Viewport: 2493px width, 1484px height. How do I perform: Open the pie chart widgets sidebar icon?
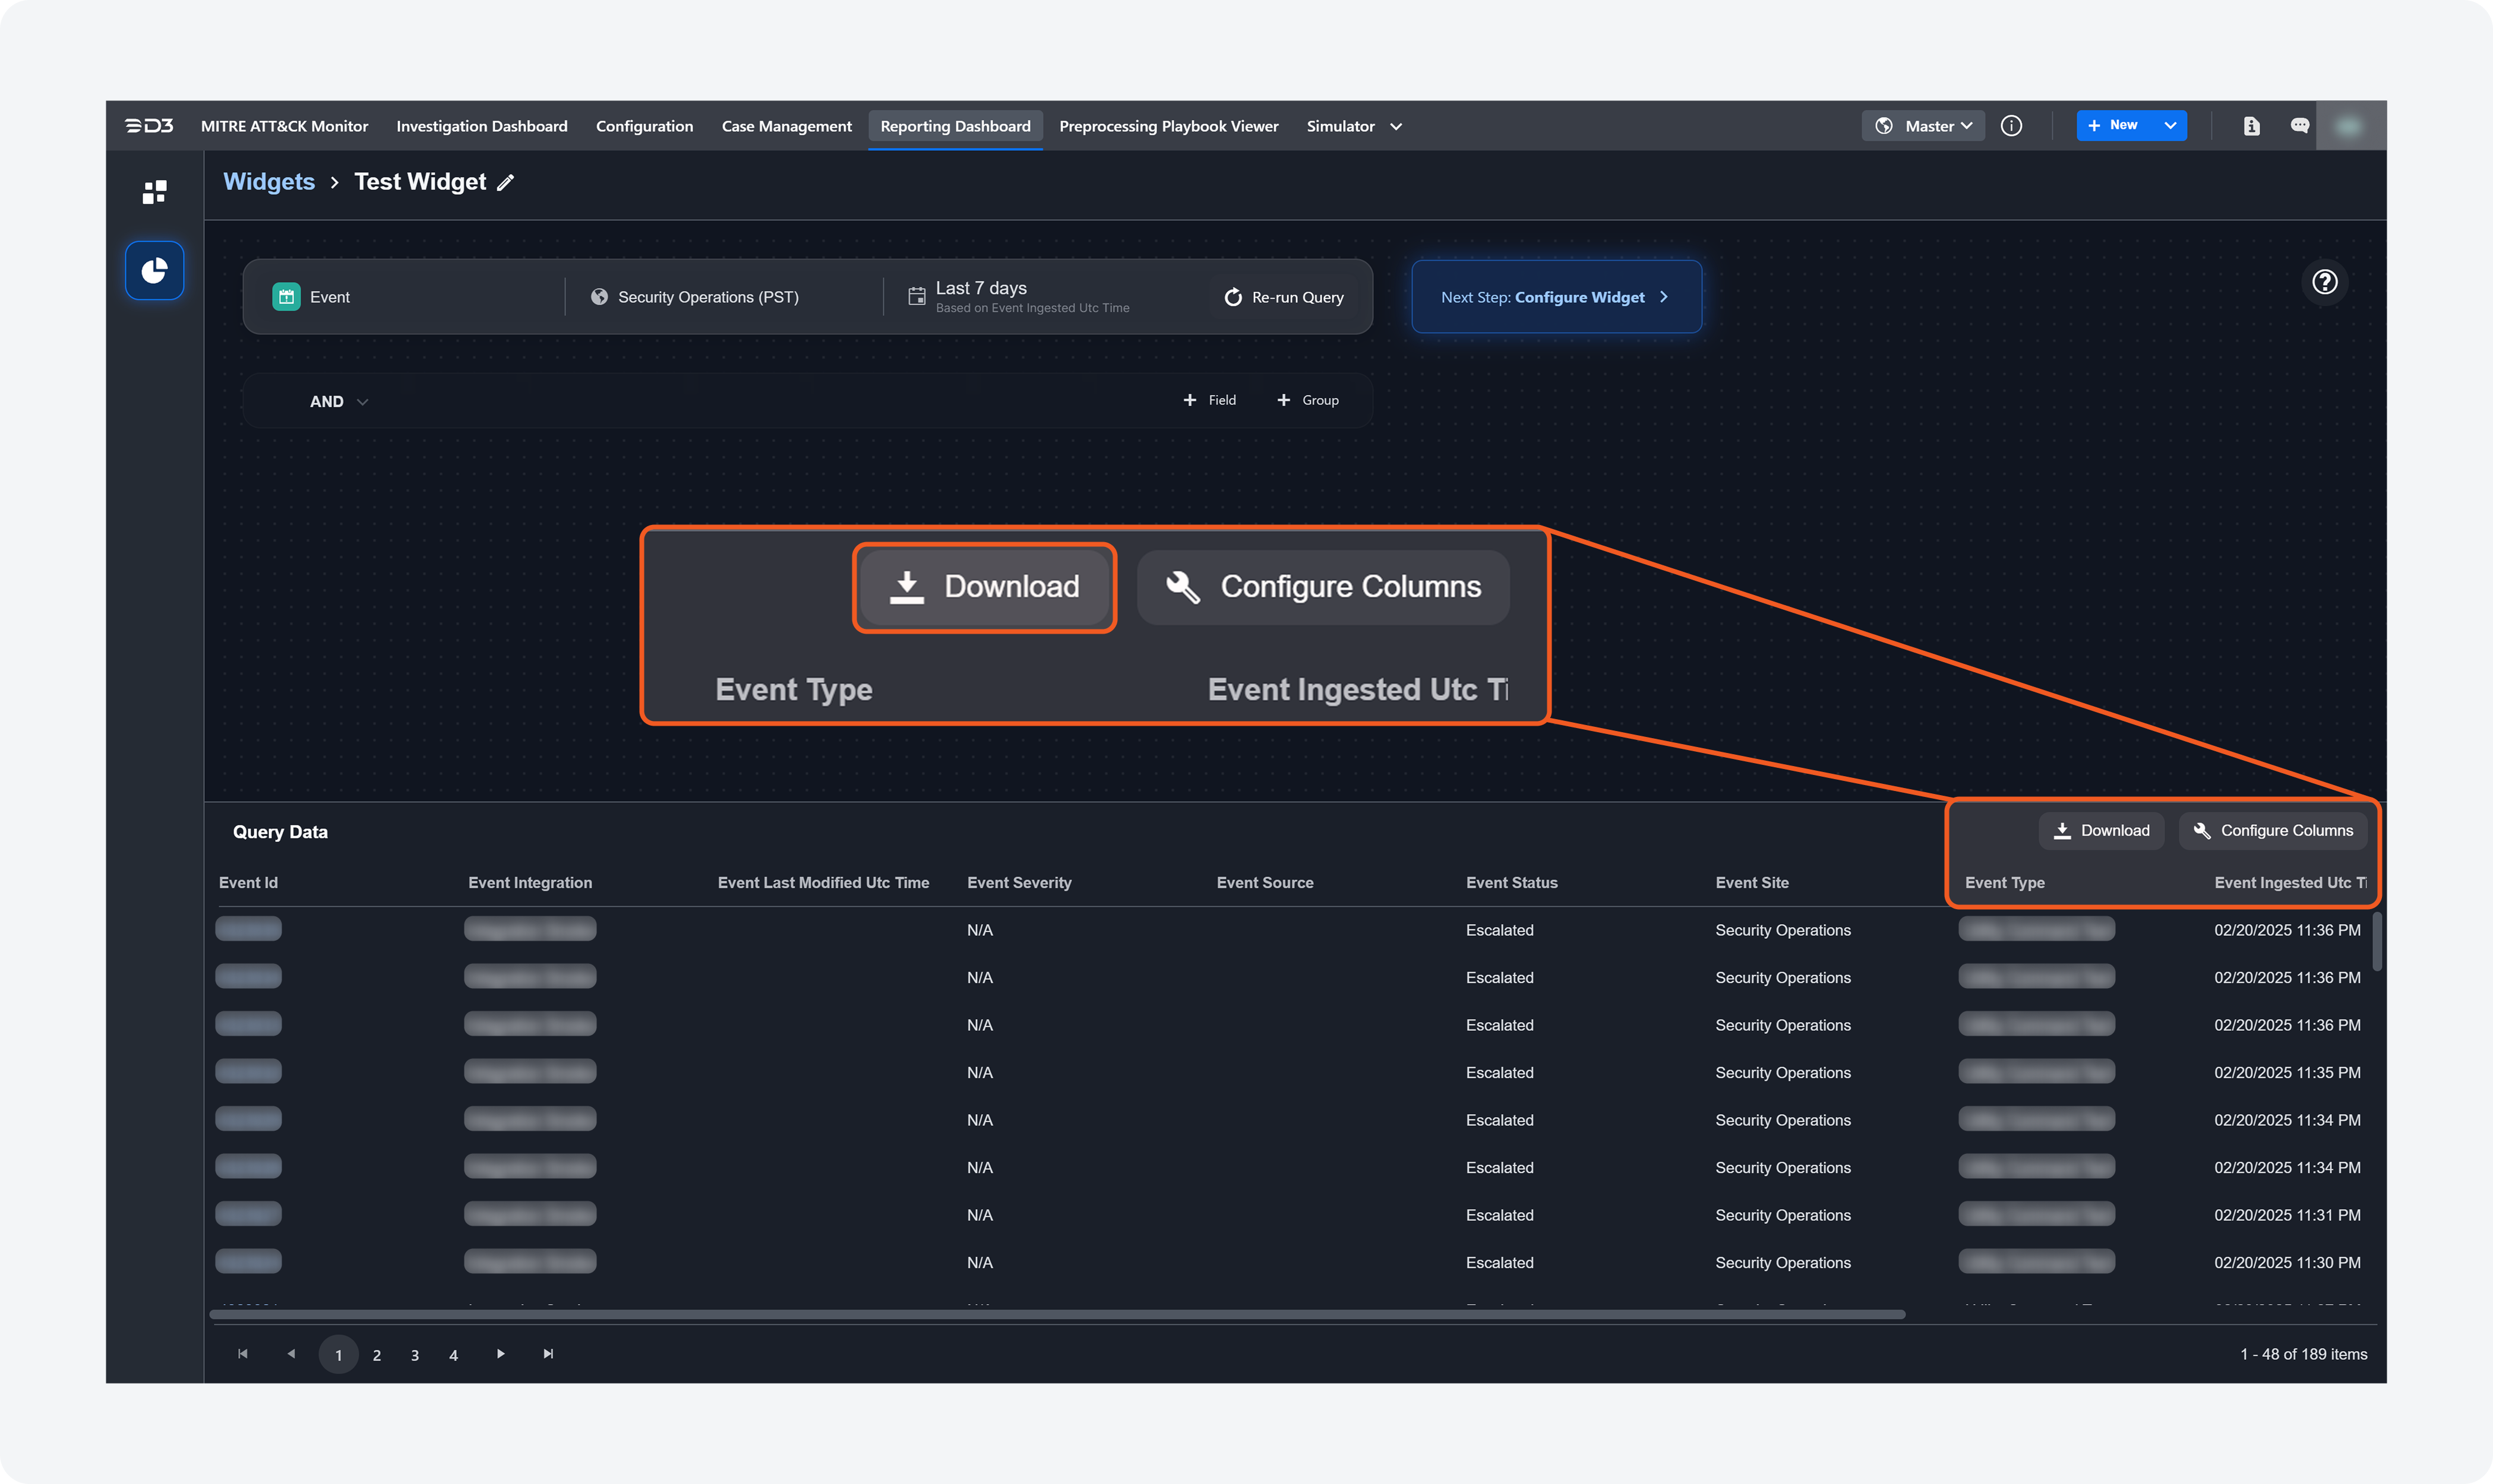(x=154, y=270)
